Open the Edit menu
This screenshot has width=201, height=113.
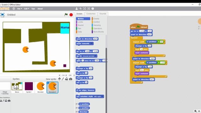(26, 9)
